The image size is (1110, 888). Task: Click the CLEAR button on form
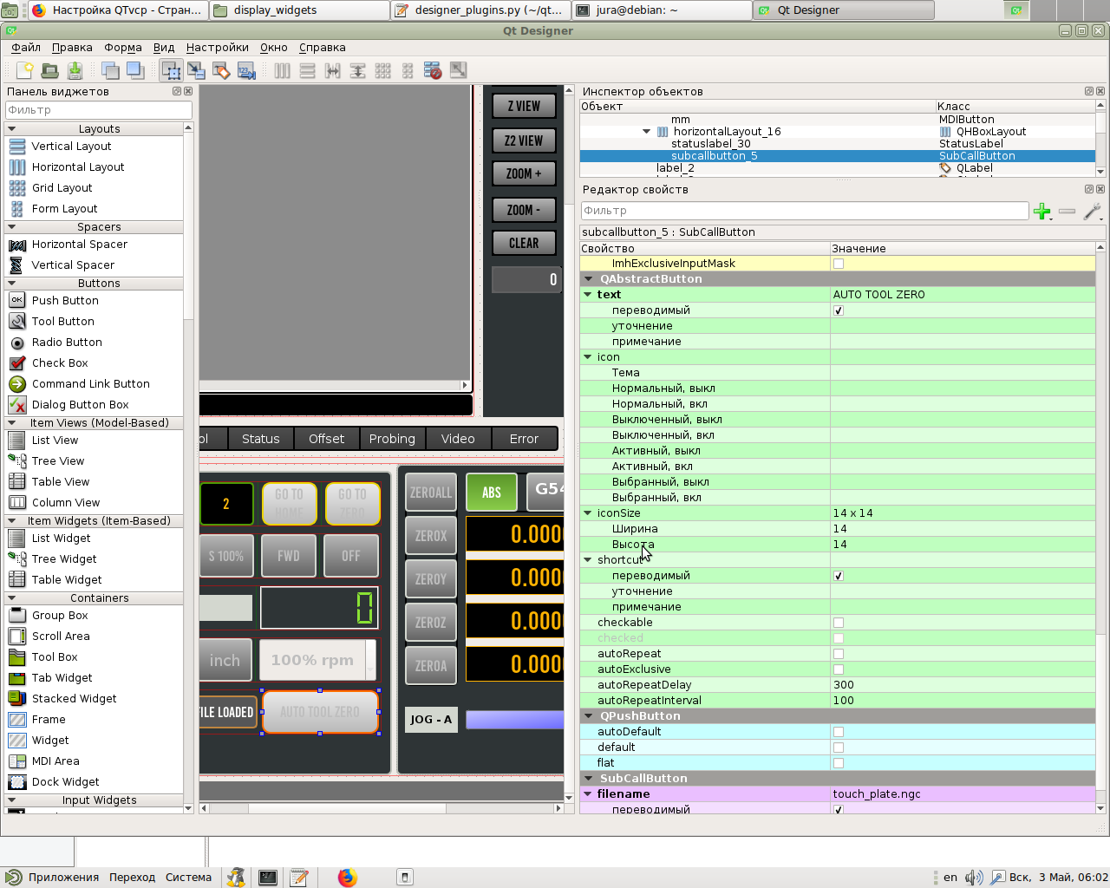(x=524, y=244)
